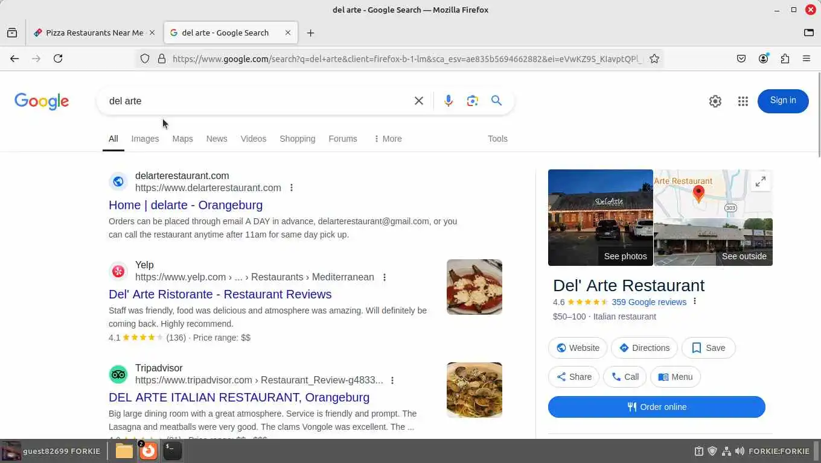This screenshot has width=821, height=463.
Task: Open Google apps grid
Action: (743, 101)
